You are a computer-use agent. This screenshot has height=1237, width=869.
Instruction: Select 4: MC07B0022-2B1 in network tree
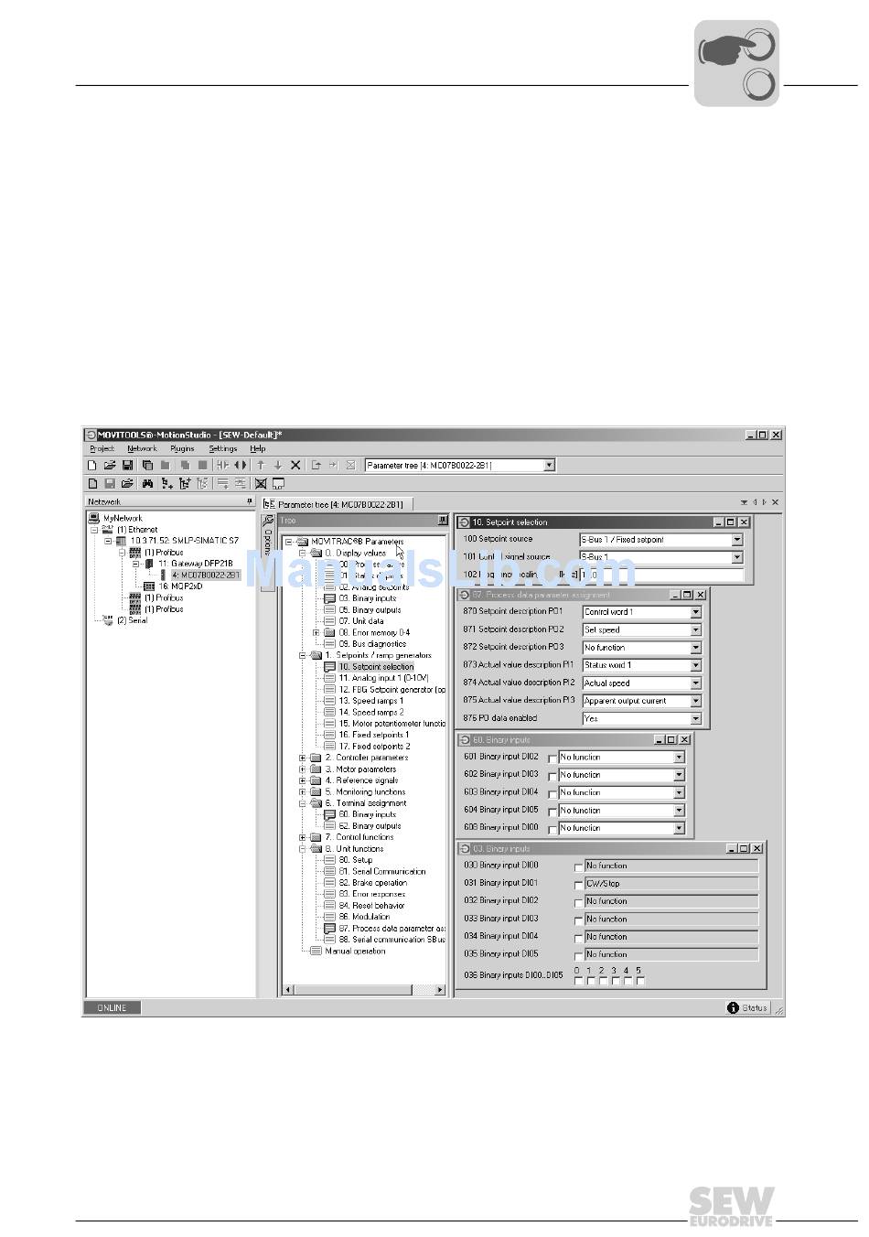coord(205,575)
